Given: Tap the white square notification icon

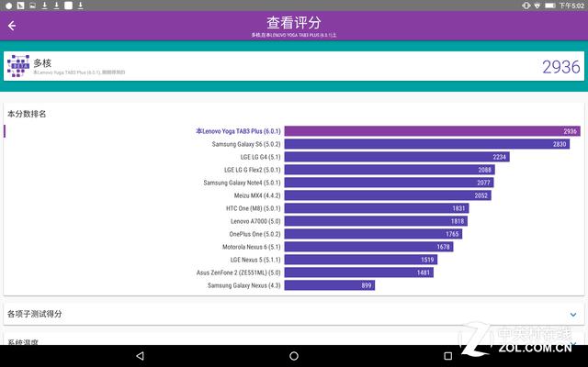Looking at the screenshot, I should click(x=68, y=6).
